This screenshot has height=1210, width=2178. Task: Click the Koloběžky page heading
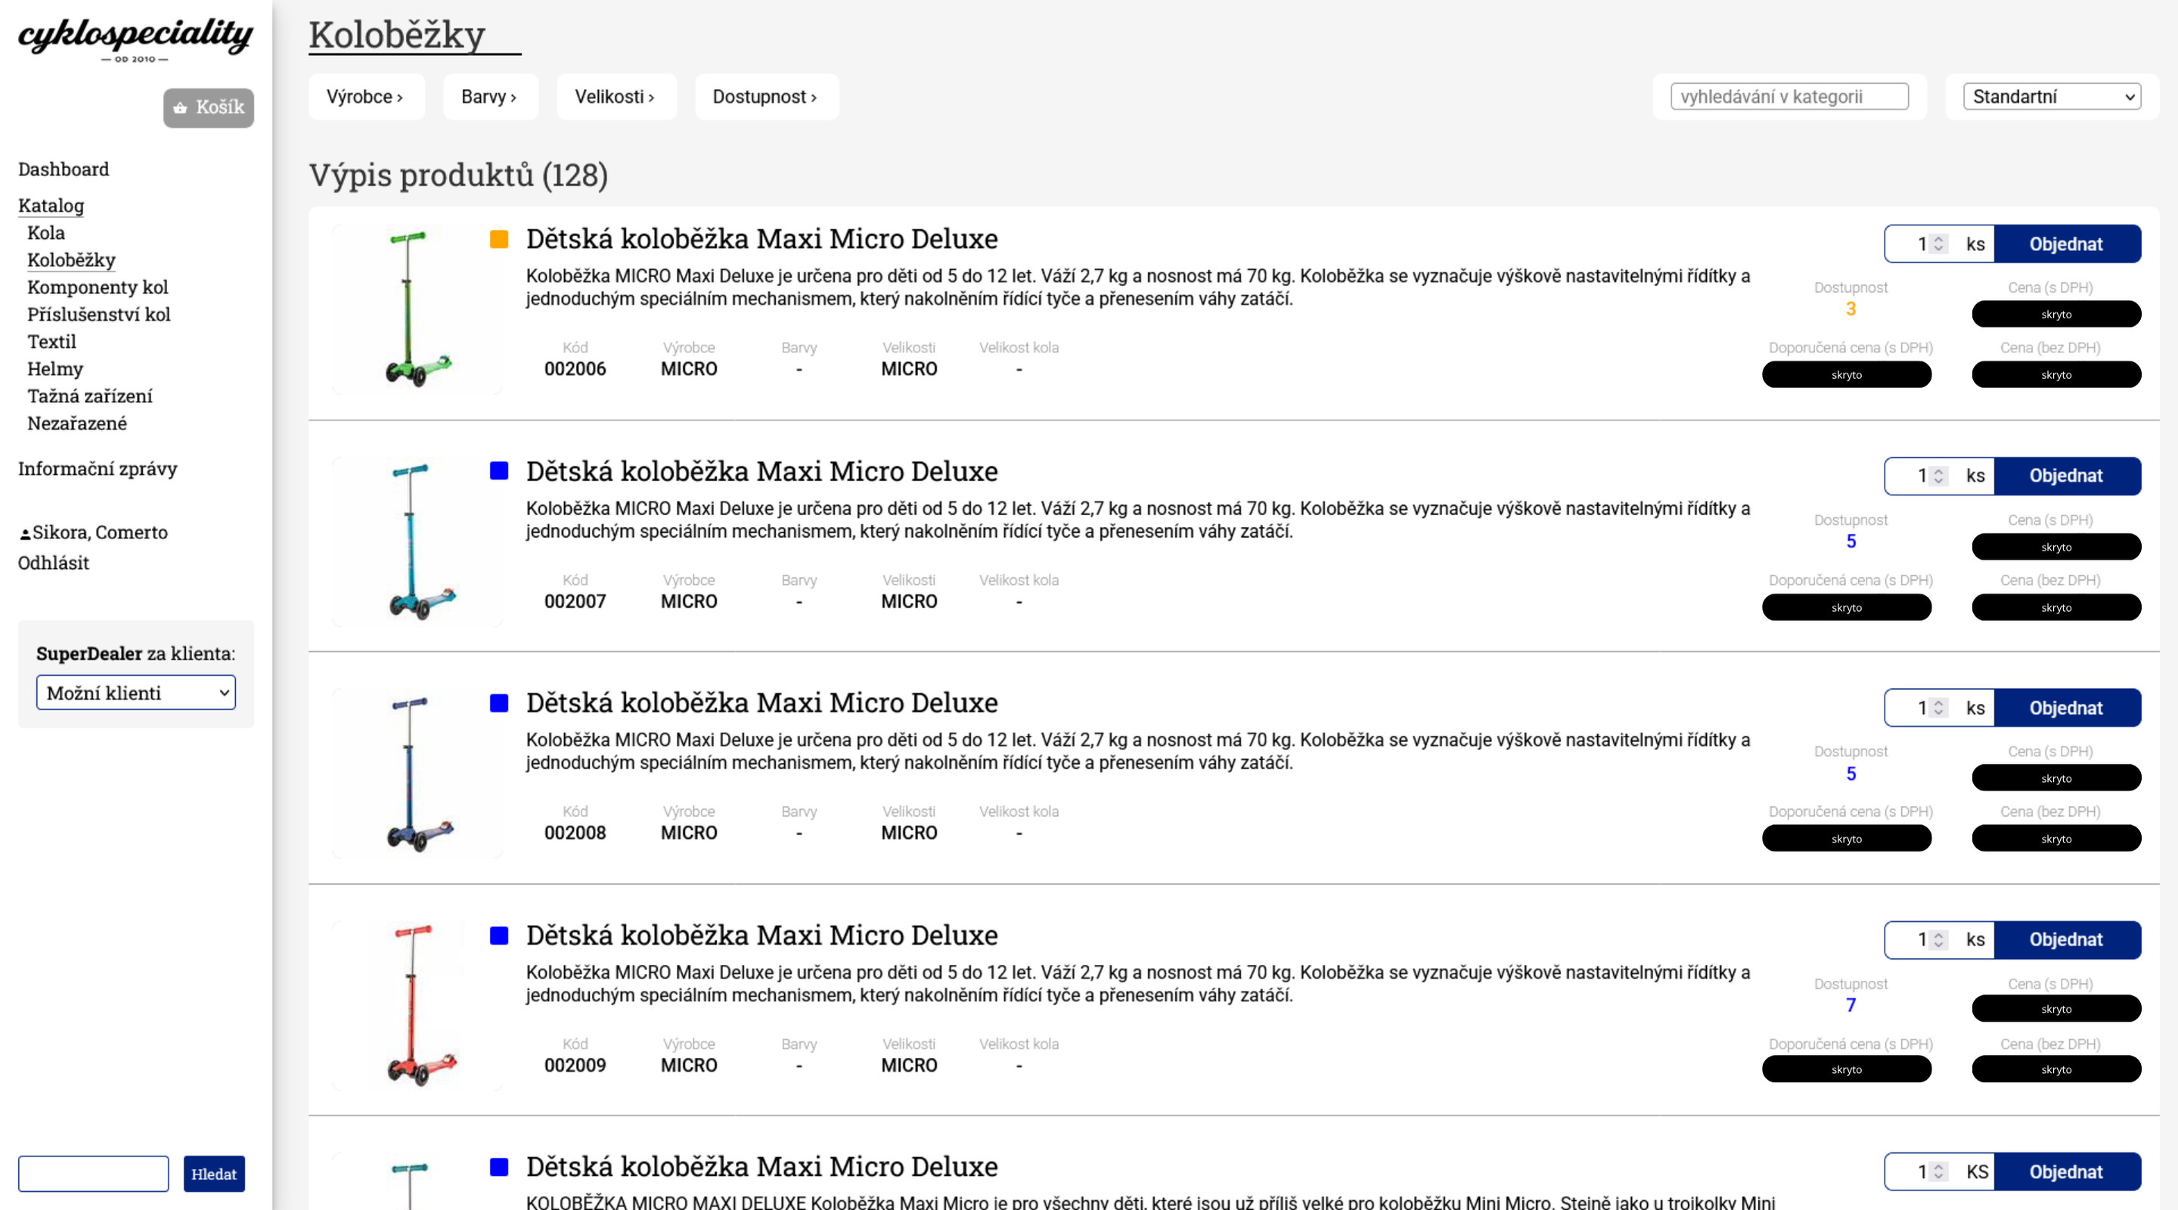click(396, 35)
